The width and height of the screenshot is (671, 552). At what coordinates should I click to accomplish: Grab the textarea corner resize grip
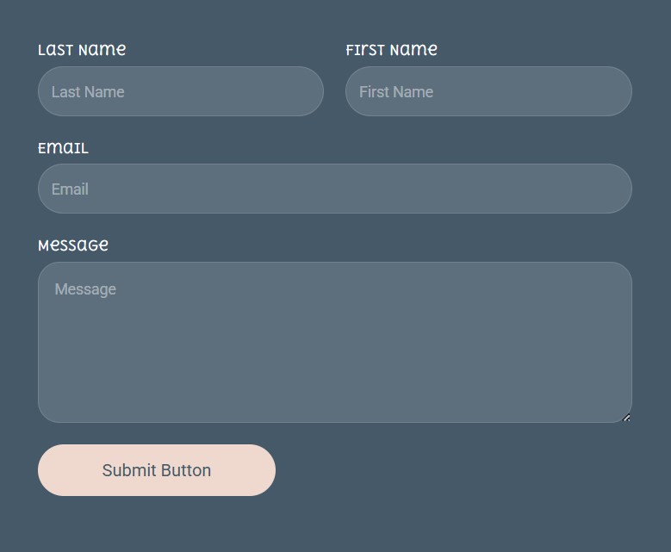click(626, 418)
